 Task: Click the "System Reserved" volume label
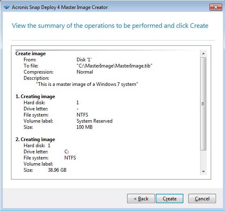95,121
